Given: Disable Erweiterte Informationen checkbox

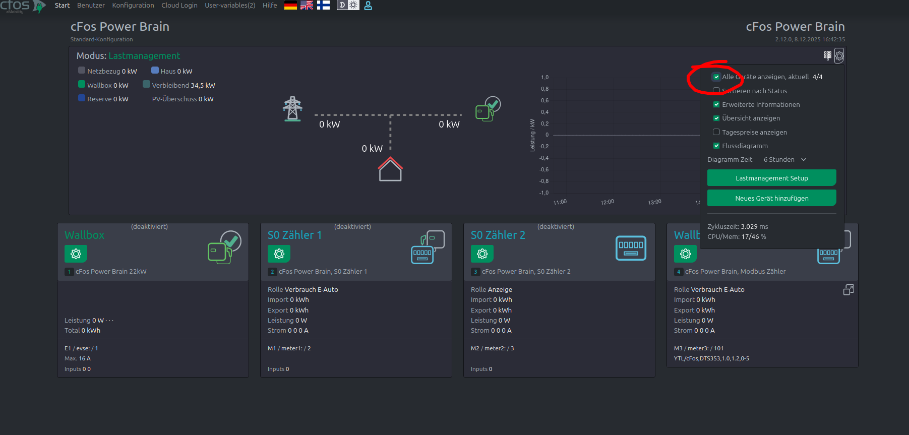Looking at the screenshot, I should (x=716, y=105).
